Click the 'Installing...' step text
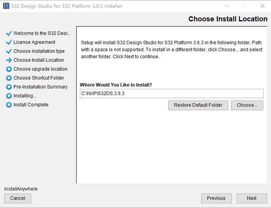The width and height of the screenshot is (271, 208). coord(25,96)
